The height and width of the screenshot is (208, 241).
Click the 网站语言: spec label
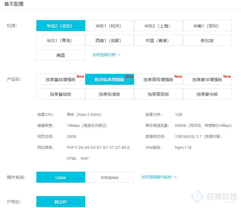(x=46, y=148)
